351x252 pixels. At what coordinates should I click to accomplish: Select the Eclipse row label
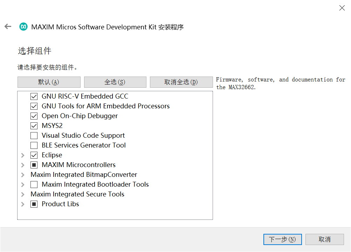[52, 155]
